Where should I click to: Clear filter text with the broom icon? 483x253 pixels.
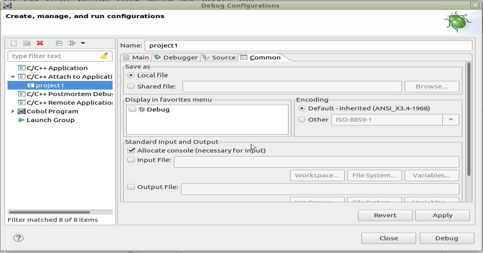point(104,56)
